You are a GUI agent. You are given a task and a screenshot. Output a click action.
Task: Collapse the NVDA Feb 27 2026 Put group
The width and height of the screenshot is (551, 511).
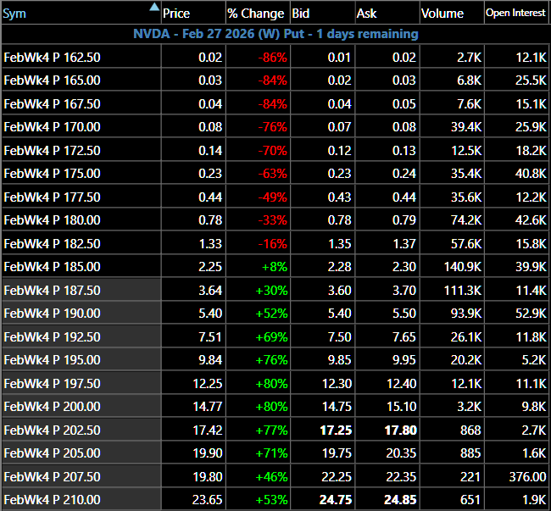point(275,34)
